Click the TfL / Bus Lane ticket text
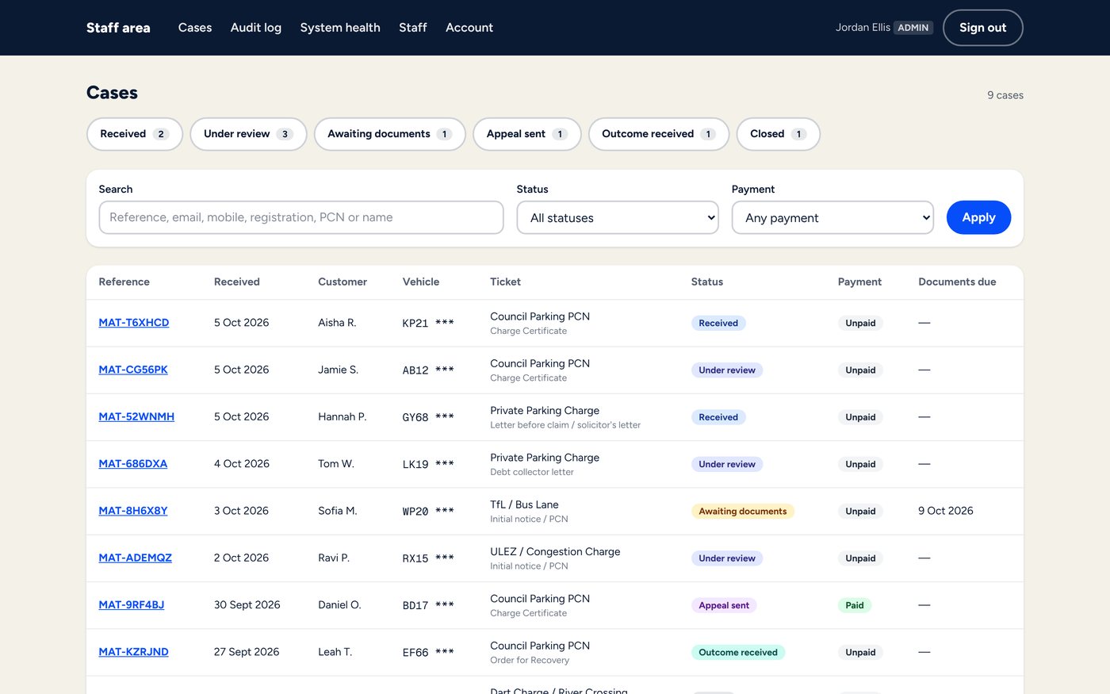The image size is (1110, 694). pyautogui.click(x=524, y=504)
